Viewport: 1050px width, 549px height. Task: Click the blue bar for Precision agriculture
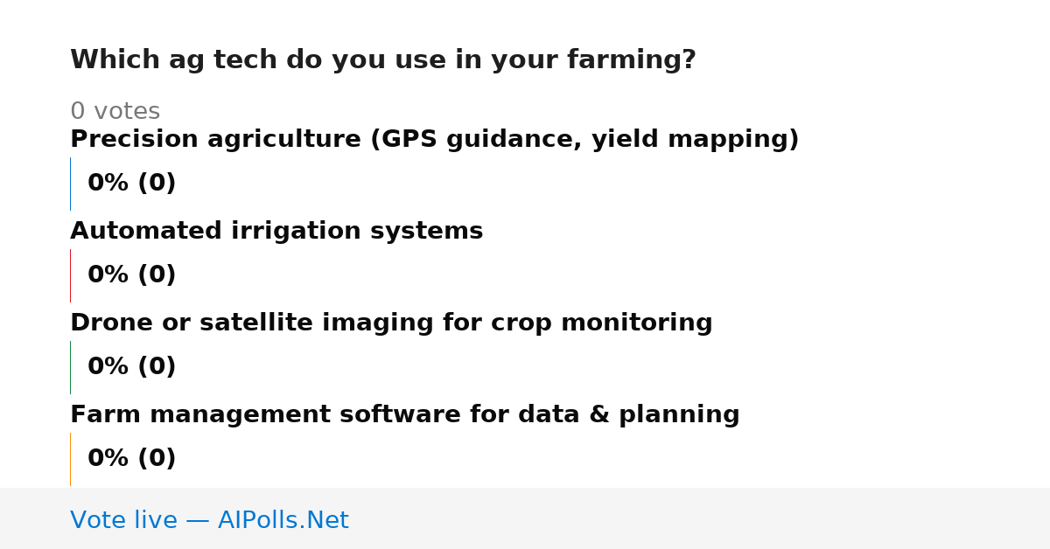click(70, 184)
